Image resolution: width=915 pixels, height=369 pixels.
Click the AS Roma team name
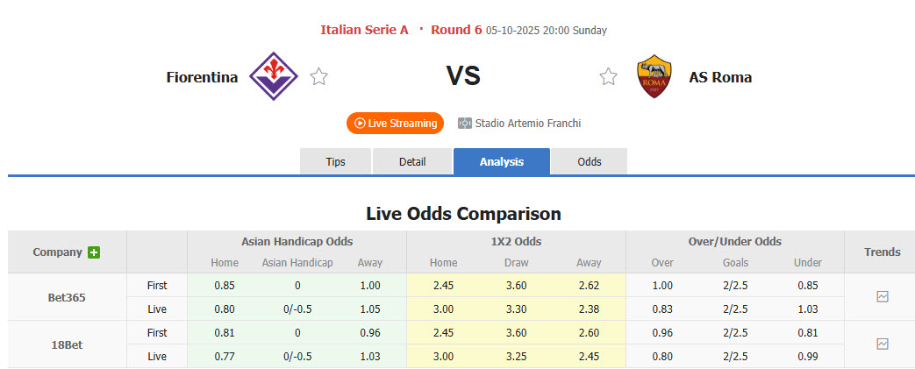(x=720, y=77)
